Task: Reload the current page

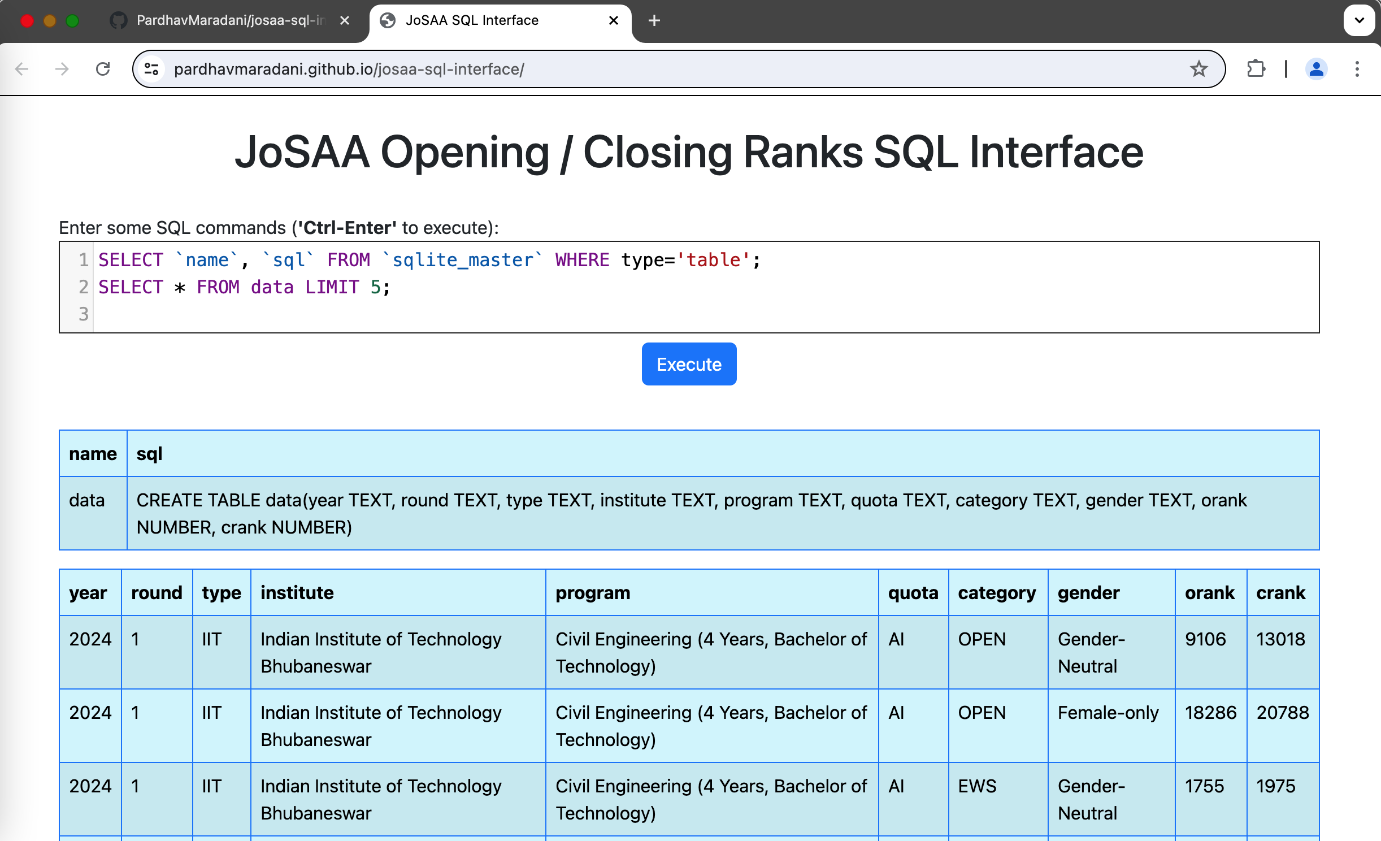Action: point(103,69)
